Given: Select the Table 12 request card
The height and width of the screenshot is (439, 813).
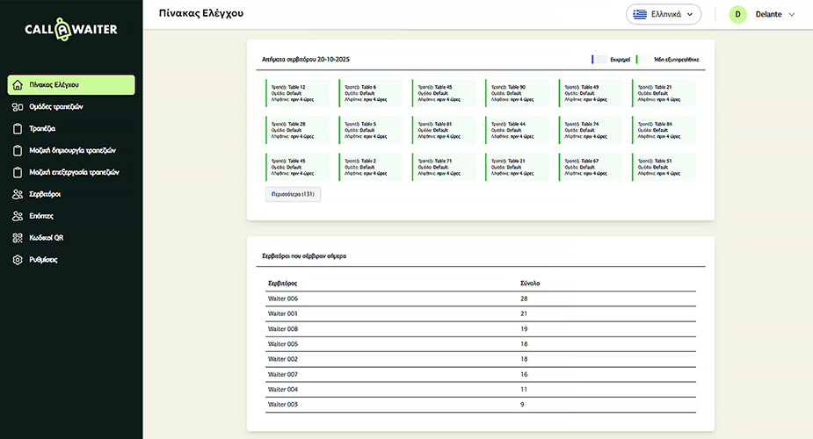Looking at the screenshot, I should click(x=297, y=93).
